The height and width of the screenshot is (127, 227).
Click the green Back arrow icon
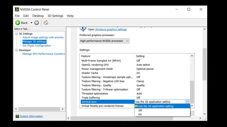18,23
